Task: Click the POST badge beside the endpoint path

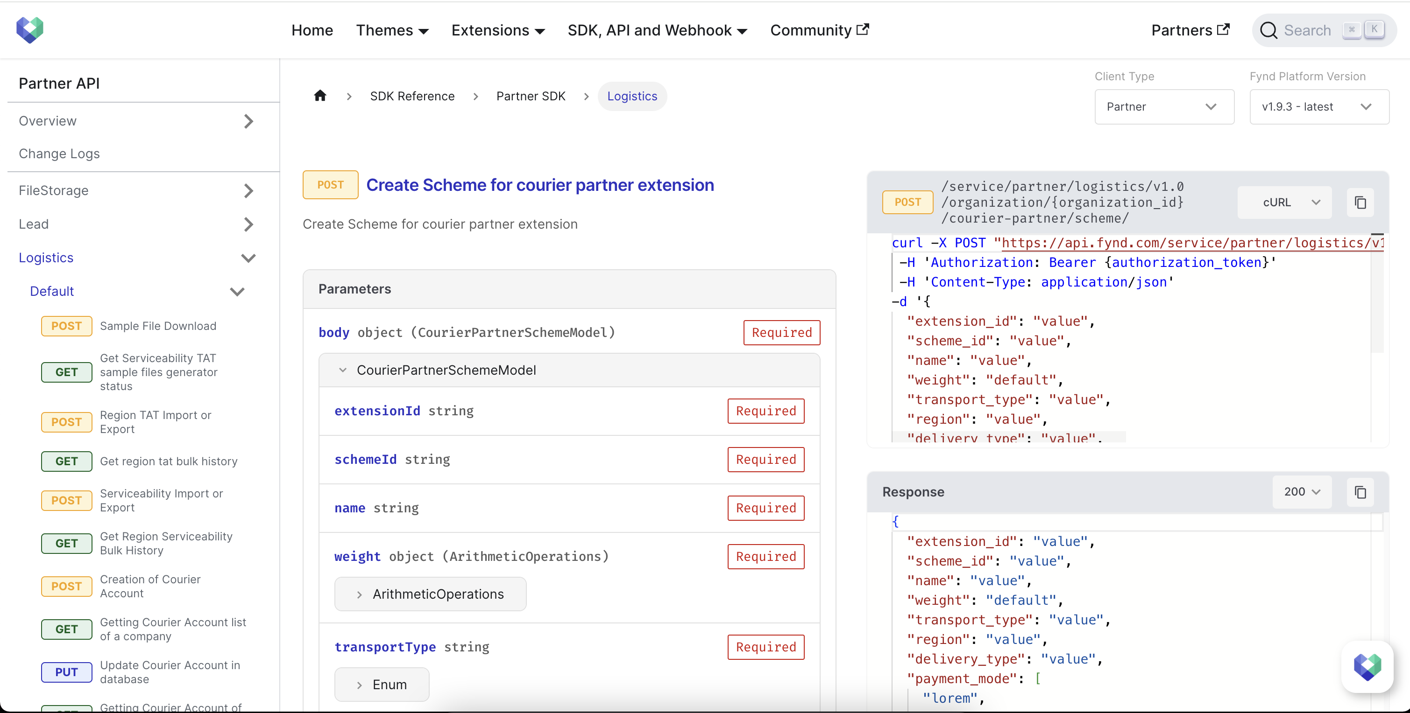Action: pos(907,203)
